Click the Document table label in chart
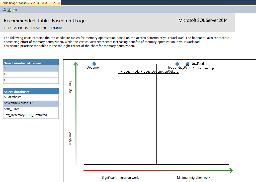This screenshot has width=256, height=182. click(94, 68)
